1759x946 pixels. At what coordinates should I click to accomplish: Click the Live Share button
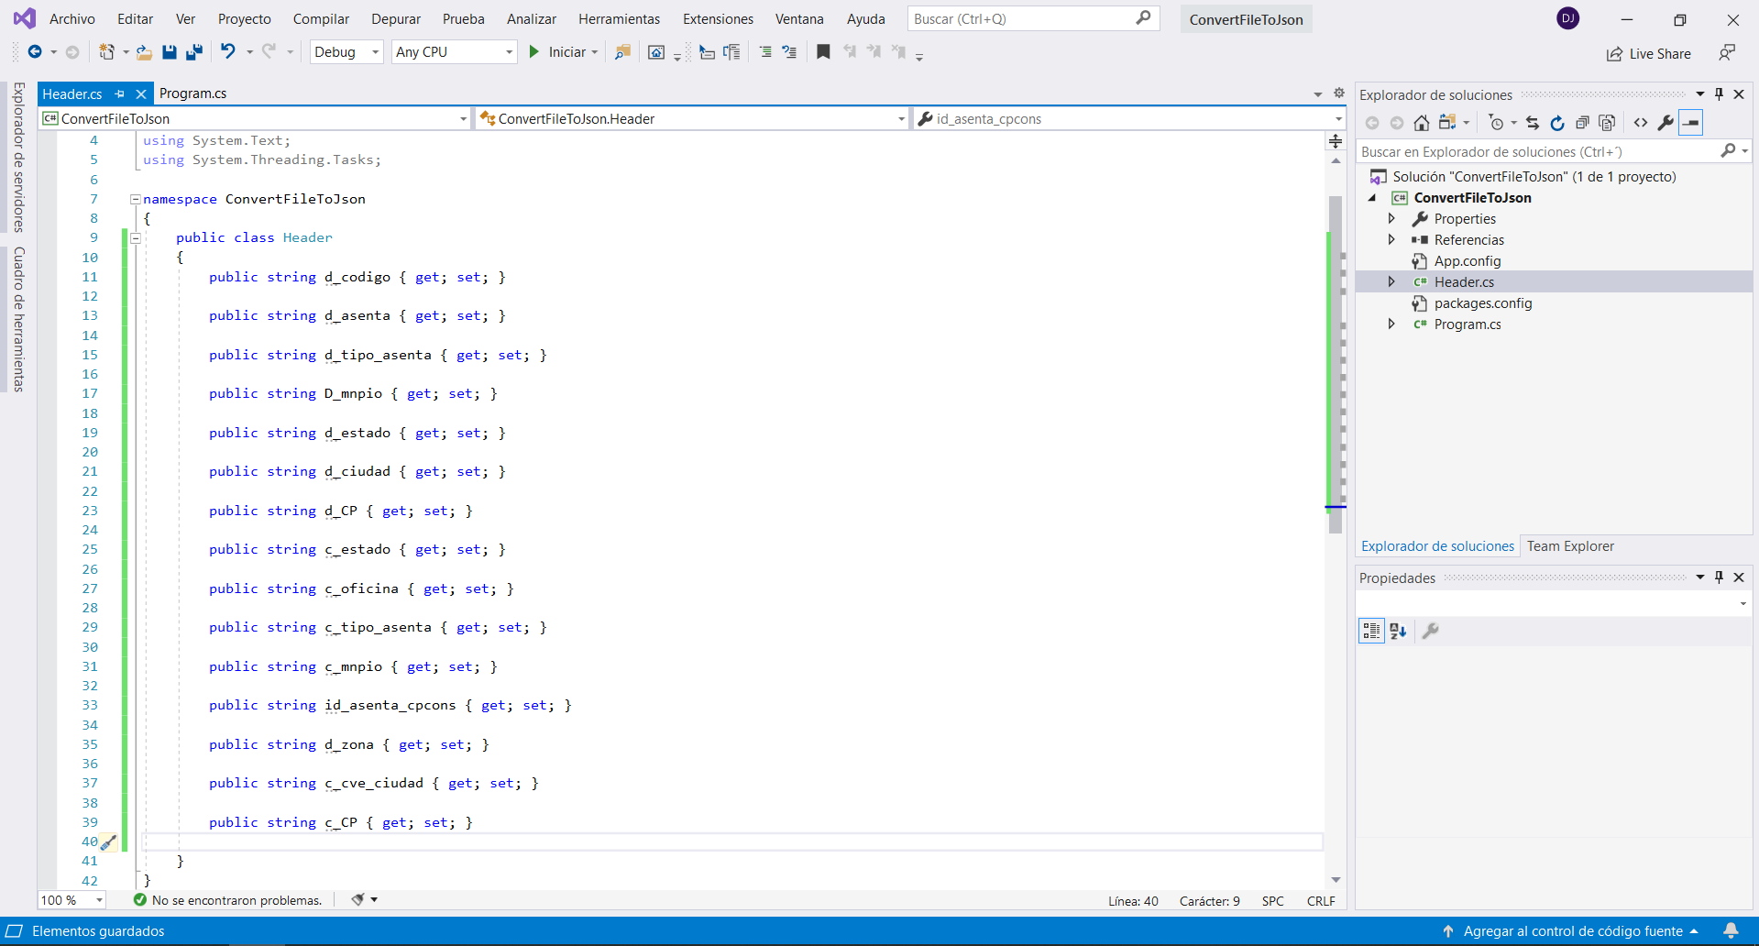click(x=1649, y=54)
